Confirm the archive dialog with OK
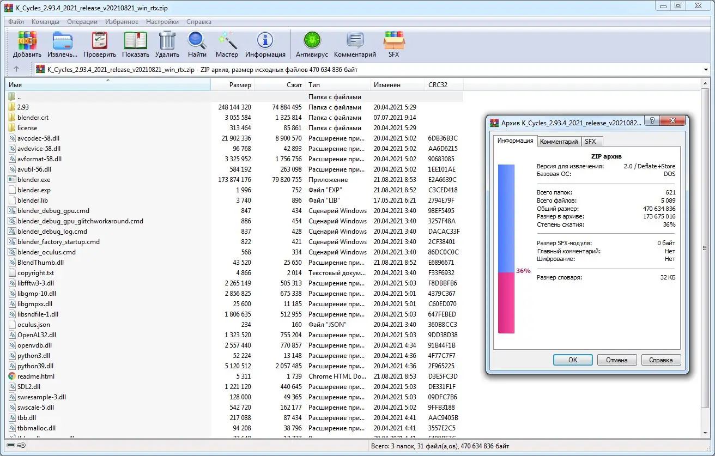This screenshot has width=715, height=456. tap(573, 360)
